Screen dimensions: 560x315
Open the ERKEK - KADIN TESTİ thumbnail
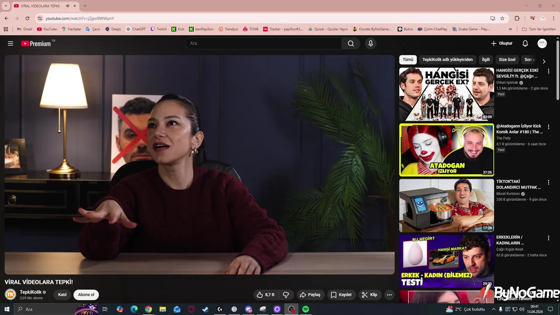(x=447, y=261)
